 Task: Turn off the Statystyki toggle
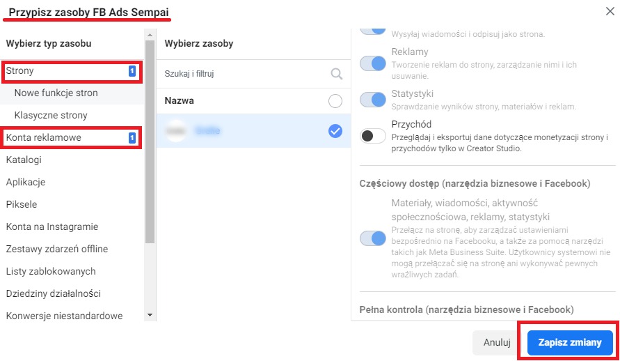(x=373, y=100)
